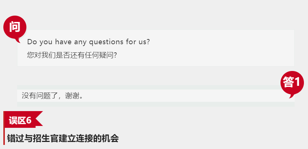Click the gray strip beneath the answer box

pyautogui.click(x=149, y=104)
